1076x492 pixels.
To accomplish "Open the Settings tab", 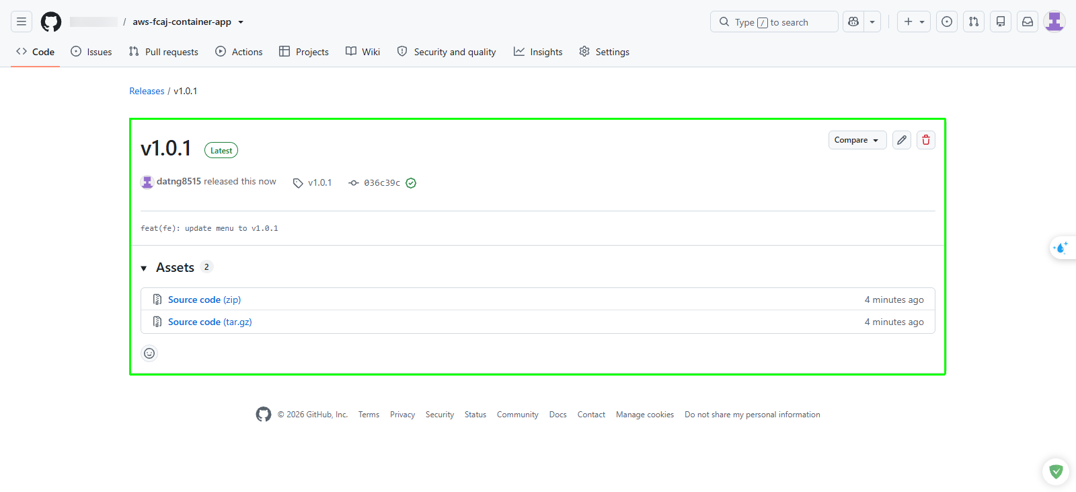I will point(605,52).
